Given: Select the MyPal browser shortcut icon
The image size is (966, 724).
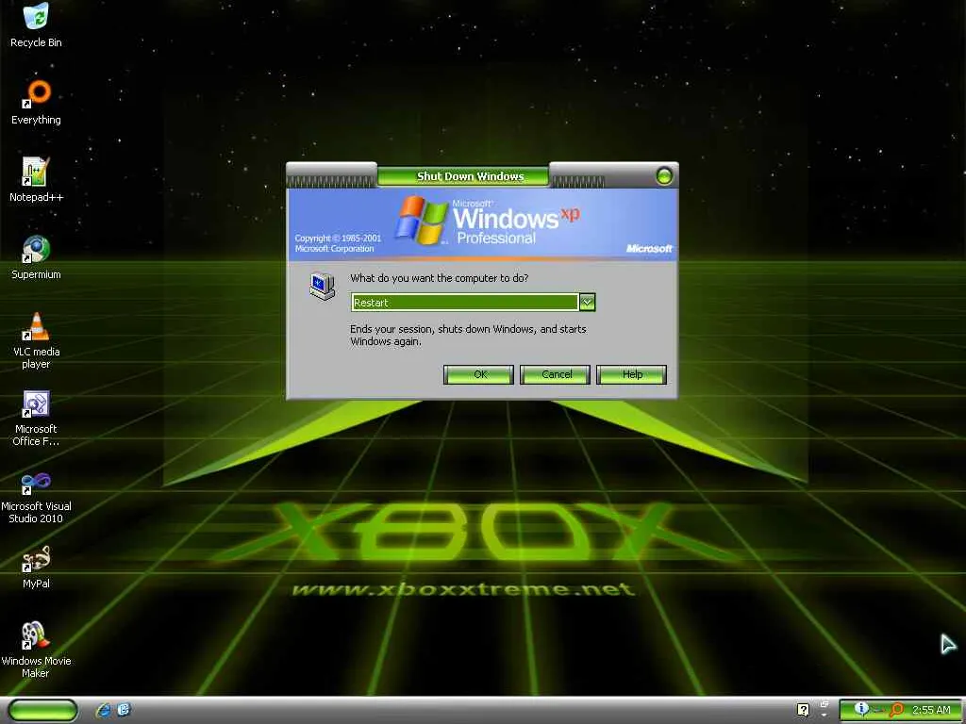Looking at the screenshot, I should pos(36,558).
